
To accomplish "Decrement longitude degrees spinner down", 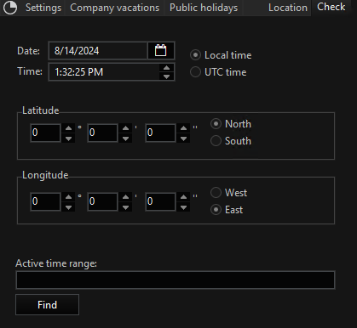I will pyautogui.click(x=68, y=207).
